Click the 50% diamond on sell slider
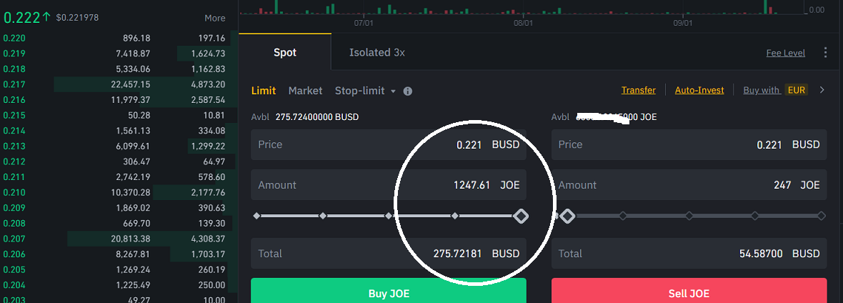This screenshot has height=303, width=843. click(689, 215)
